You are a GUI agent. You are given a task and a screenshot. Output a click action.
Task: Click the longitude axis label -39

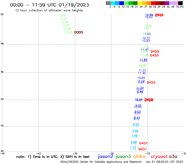tap(75, 153)
